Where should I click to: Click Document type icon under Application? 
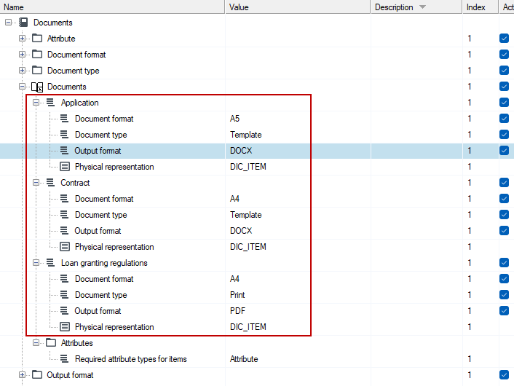click(64, 135)
